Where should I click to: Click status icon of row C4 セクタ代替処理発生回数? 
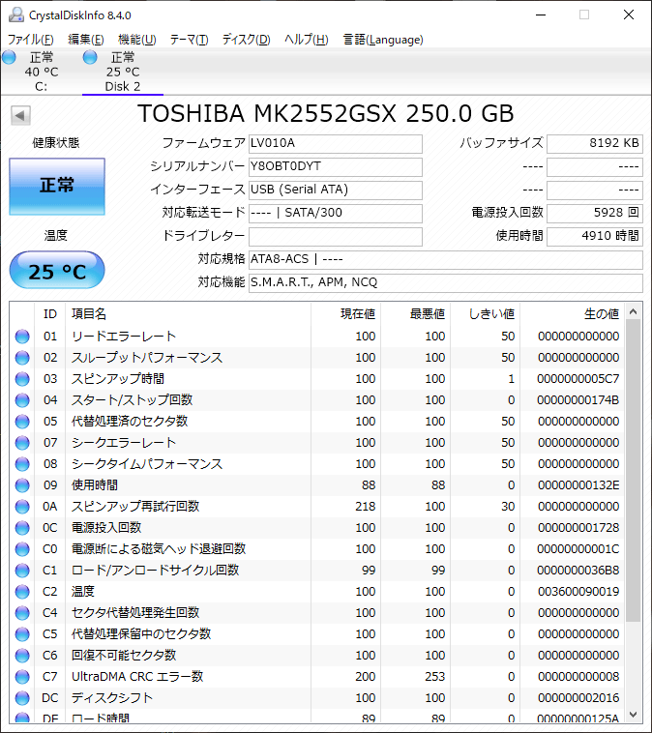tap(22, 613)
